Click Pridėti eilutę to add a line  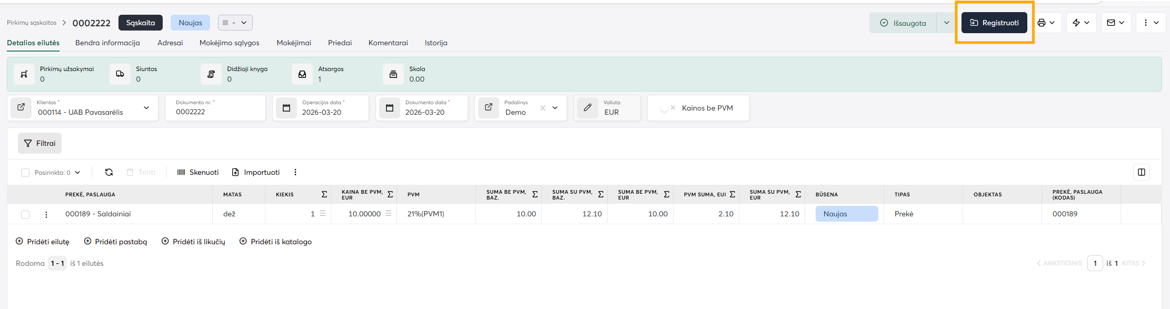point(43,242)
